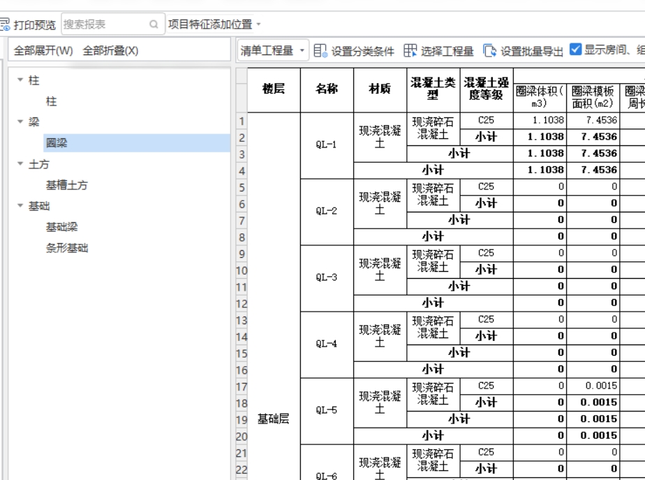Click the C25 cell in row 5
The image size is (645, 480).
(487, 187)
